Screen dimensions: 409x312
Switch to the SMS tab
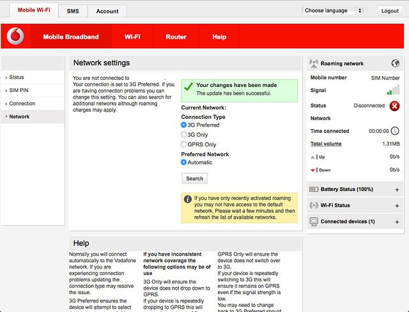(x=73, y=11)
